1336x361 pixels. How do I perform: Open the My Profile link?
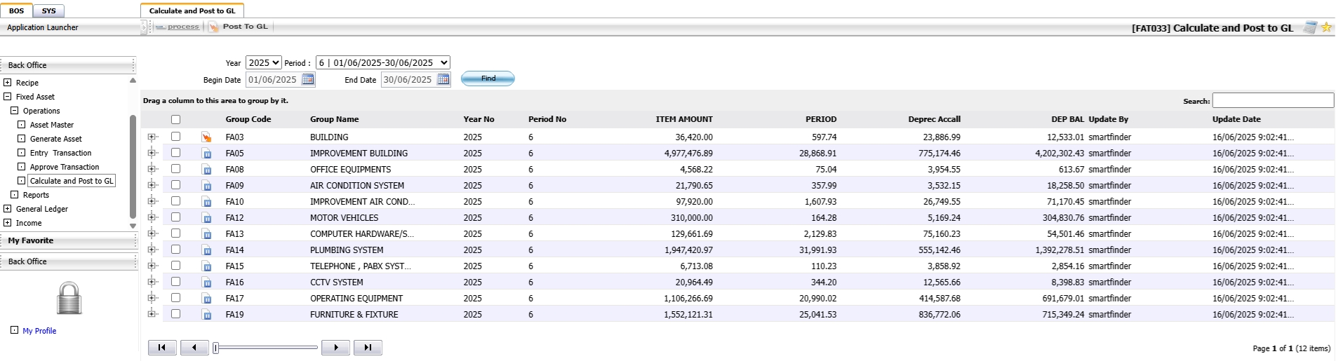39,331
